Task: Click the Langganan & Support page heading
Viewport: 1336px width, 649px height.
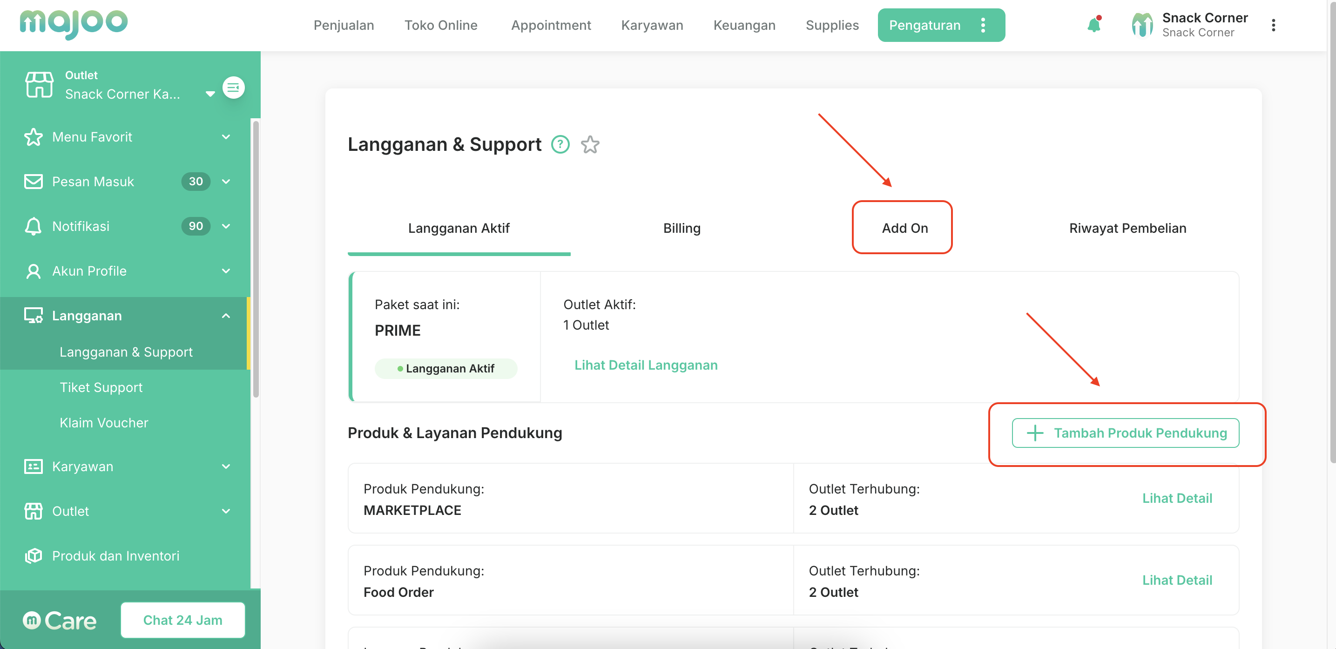Action: coord(444,144)
